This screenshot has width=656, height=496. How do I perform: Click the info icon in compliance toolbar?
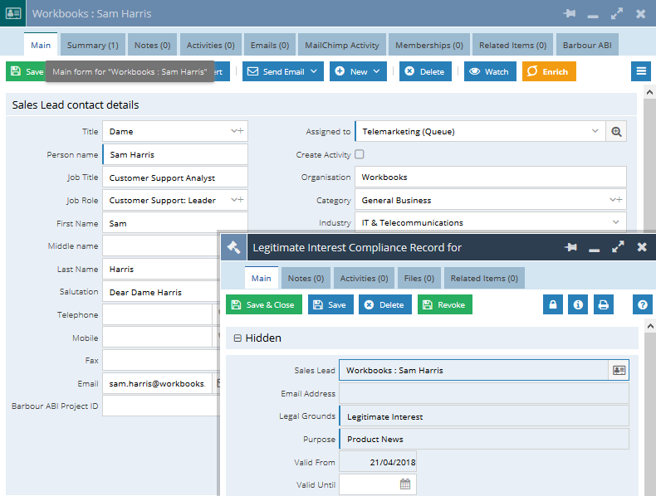pos(578,304)
